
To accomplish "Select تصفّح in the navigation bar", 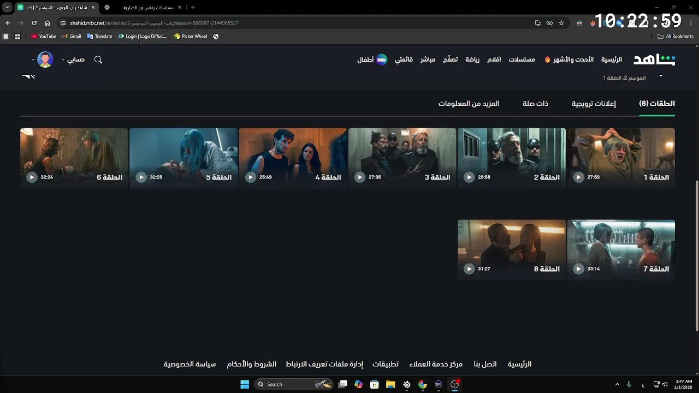I will (x=450, y=59).
